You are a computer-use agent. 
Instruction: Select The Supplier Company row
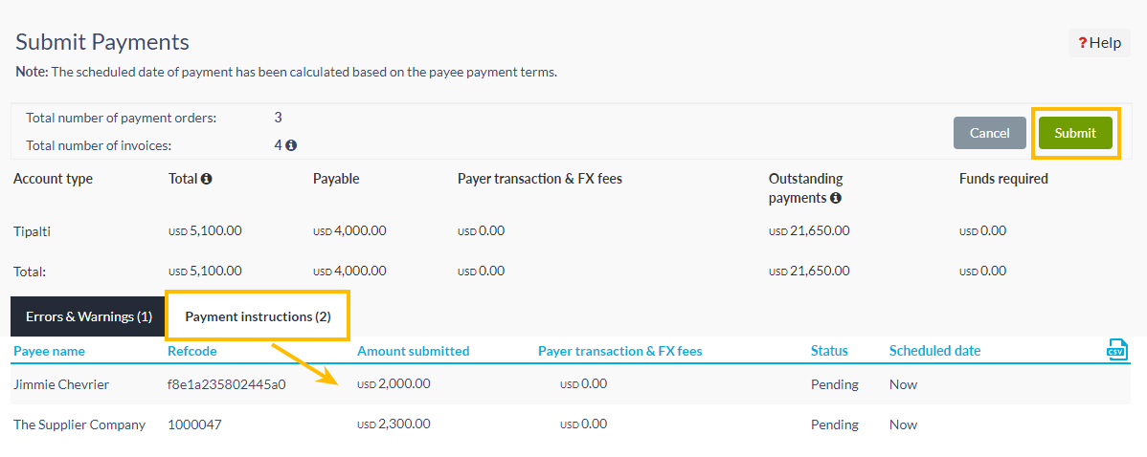[79, 424]
